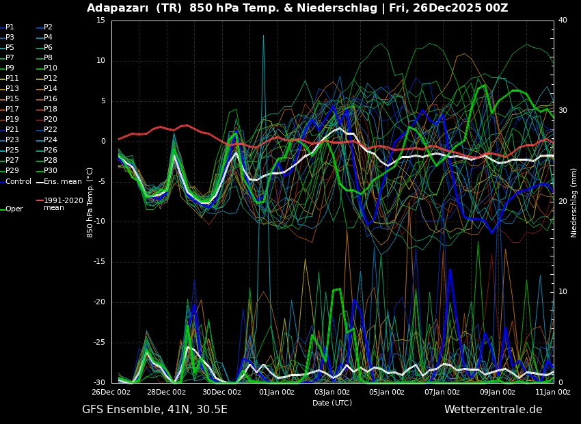
Task: Click the 850 hPa Temp. (°C) axis title
Action: [x=90, y=202]
